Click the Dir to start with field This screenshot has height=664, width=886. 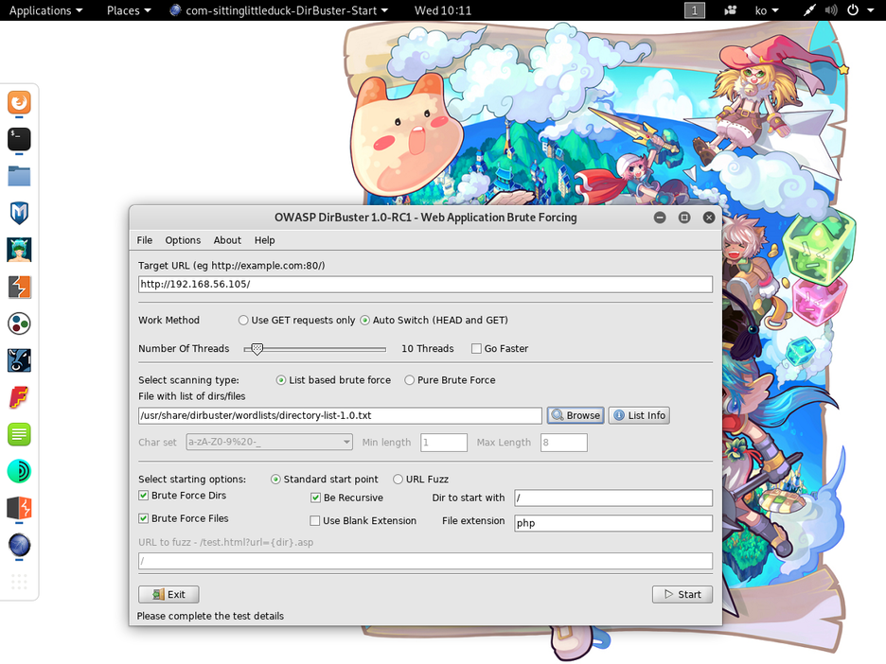(x=613, y=498)
